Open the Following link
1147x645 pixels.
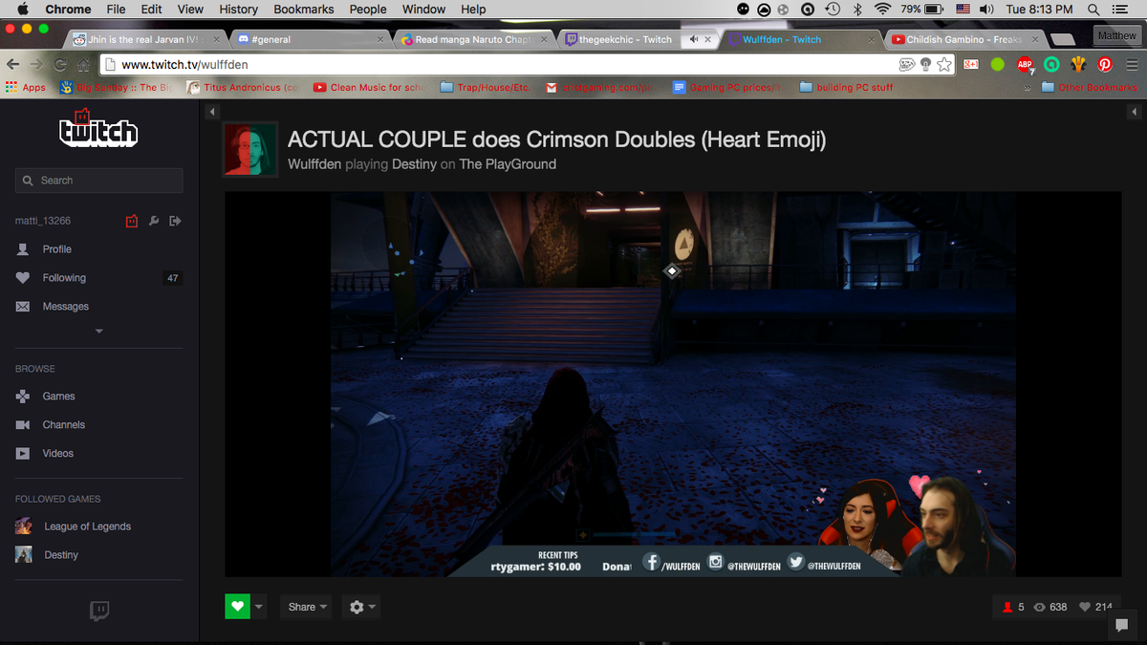[x=64, y=278]
